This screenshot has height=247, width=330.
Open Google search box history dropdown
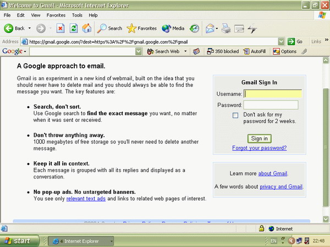tap(138, 52)
